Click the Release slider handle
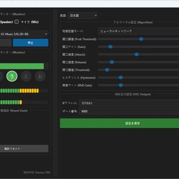Image resolution: width=179 pixels, height=179 pixels. [x=112, y=62]
